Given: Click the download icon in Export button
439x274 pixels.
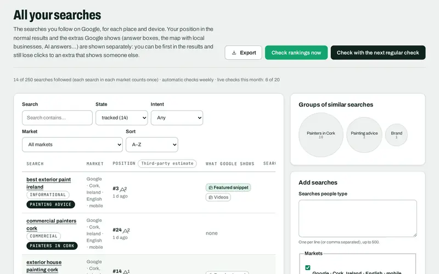Looking at the screenshot, I should [234, 53].
